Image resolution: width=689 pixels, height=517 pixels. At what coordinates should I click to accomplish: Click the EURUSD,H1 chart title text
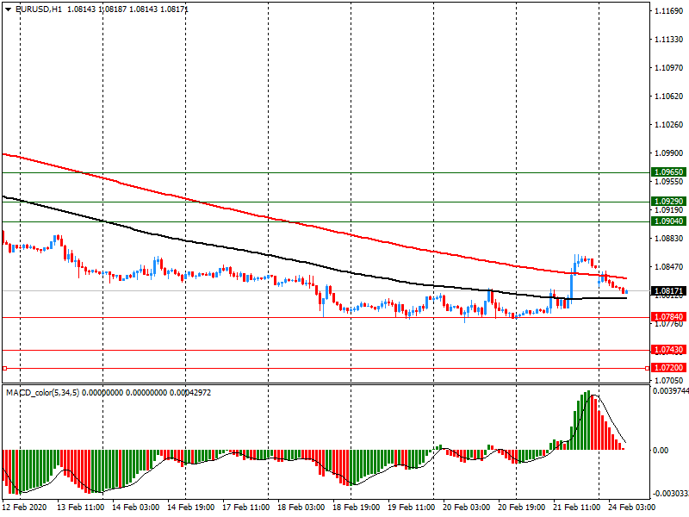tap(38, 9)
